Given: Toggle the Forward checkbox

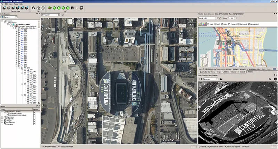Looking at the screenshot, I should (229, 24).
